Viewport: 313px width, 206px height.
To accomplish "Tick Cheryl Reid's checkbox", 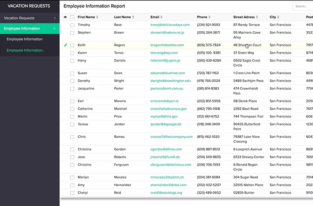I will coord(72,193).
